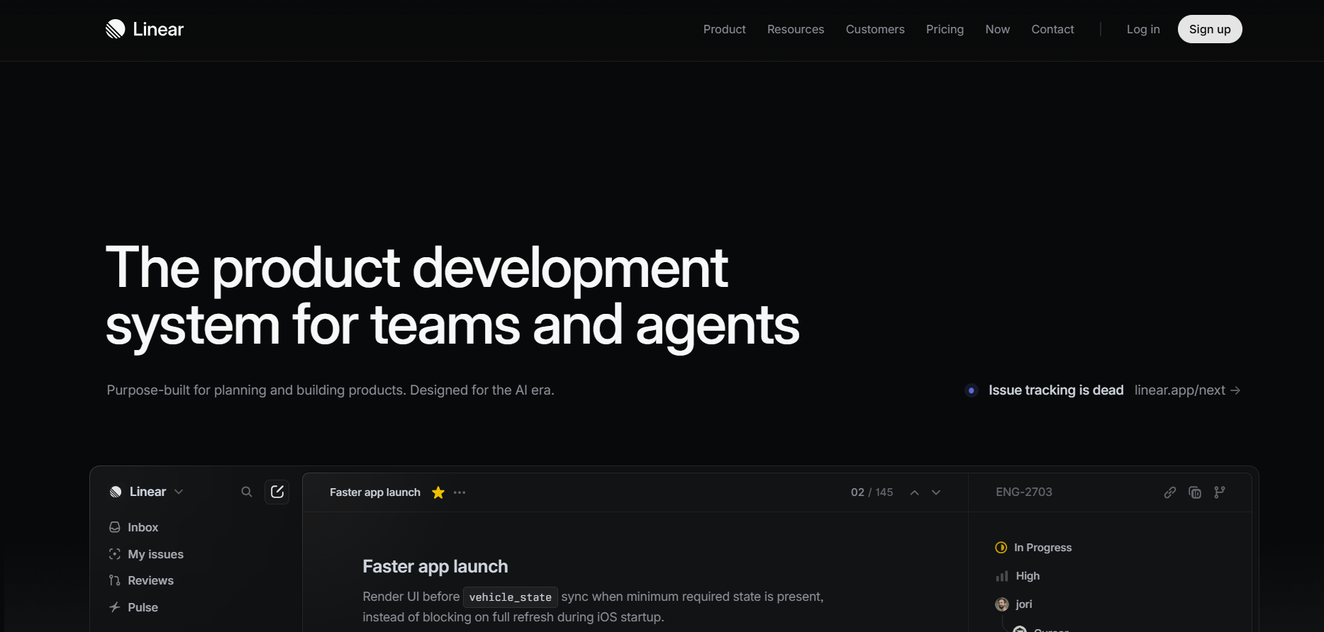Go to next issue with down chevron

click(x=936, y=492)
